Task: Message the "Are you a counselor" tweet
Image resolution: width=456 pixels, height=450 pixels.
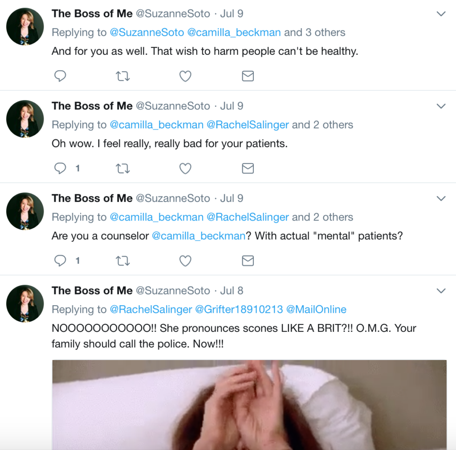Action: coord(248,261)
